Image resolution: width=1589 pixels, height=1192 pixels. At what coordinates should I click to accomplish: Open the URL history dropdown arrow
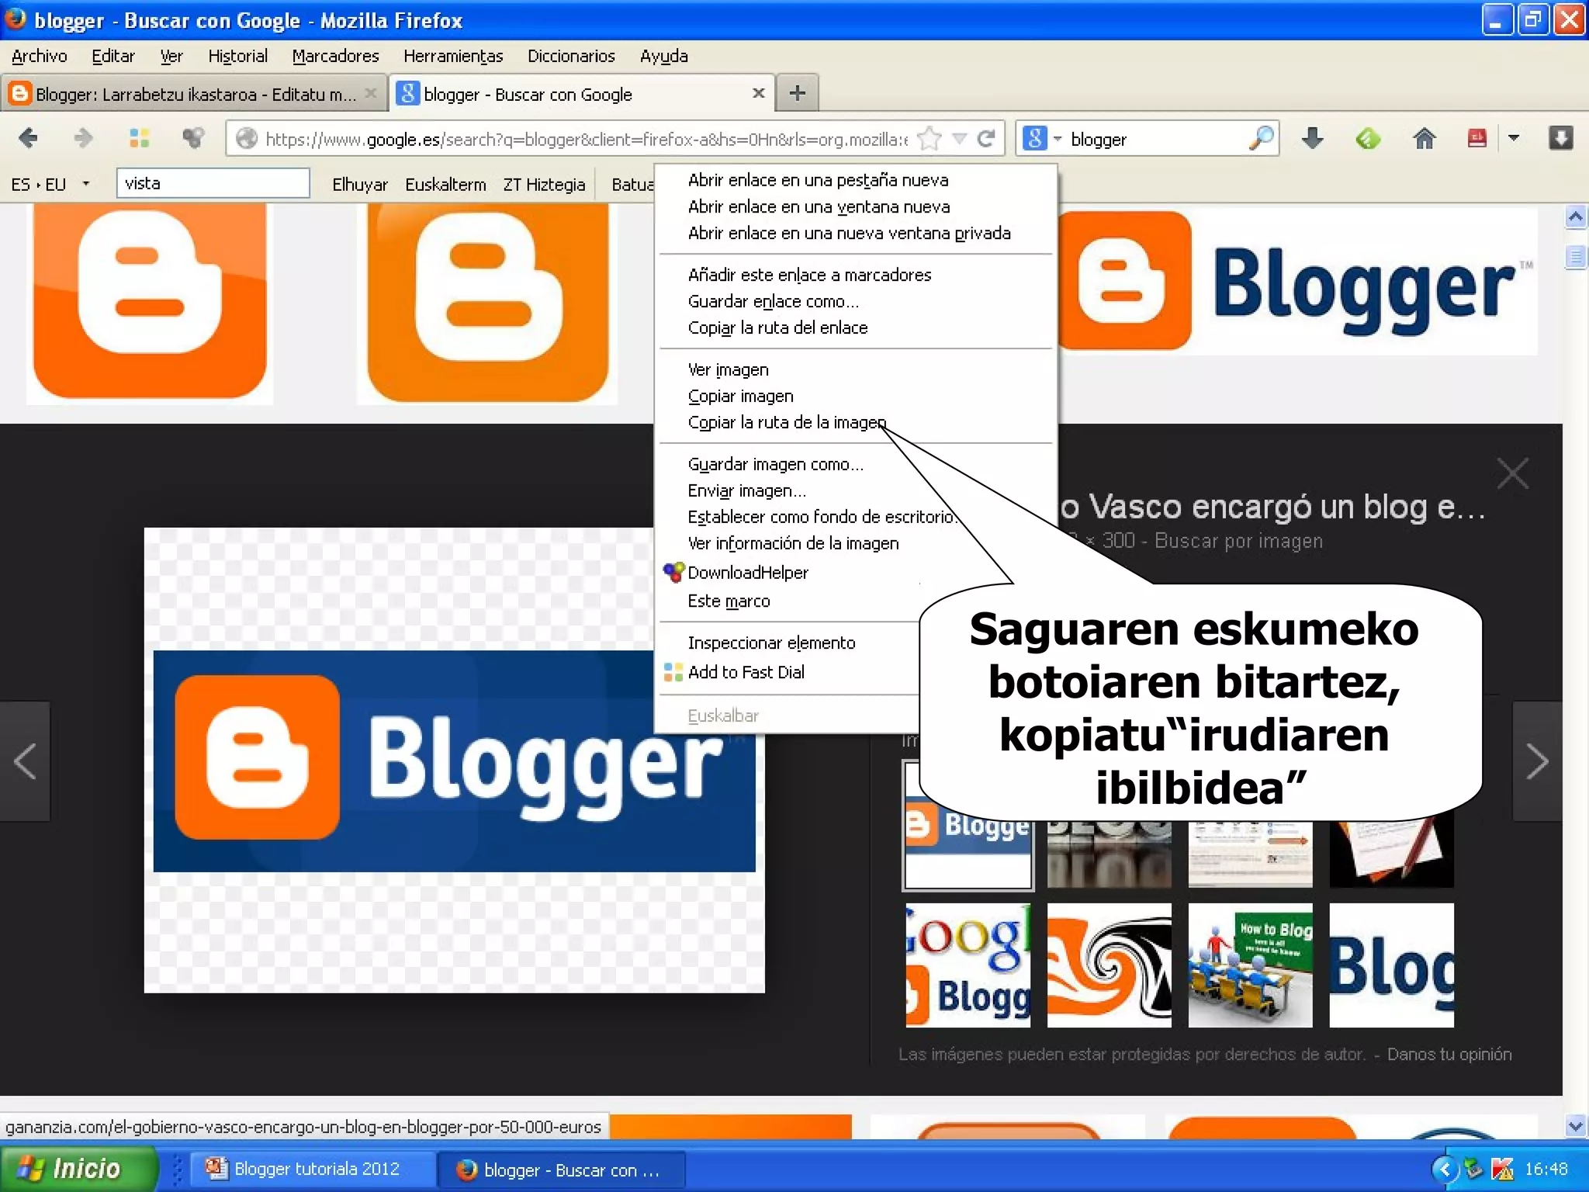pyautogui.click(x=960, y=139)
